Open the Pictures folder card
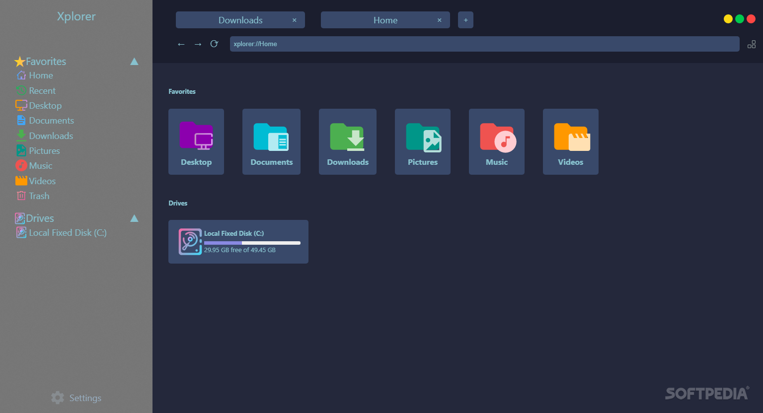This screenshot has height=413, width=763. [423, 141]
